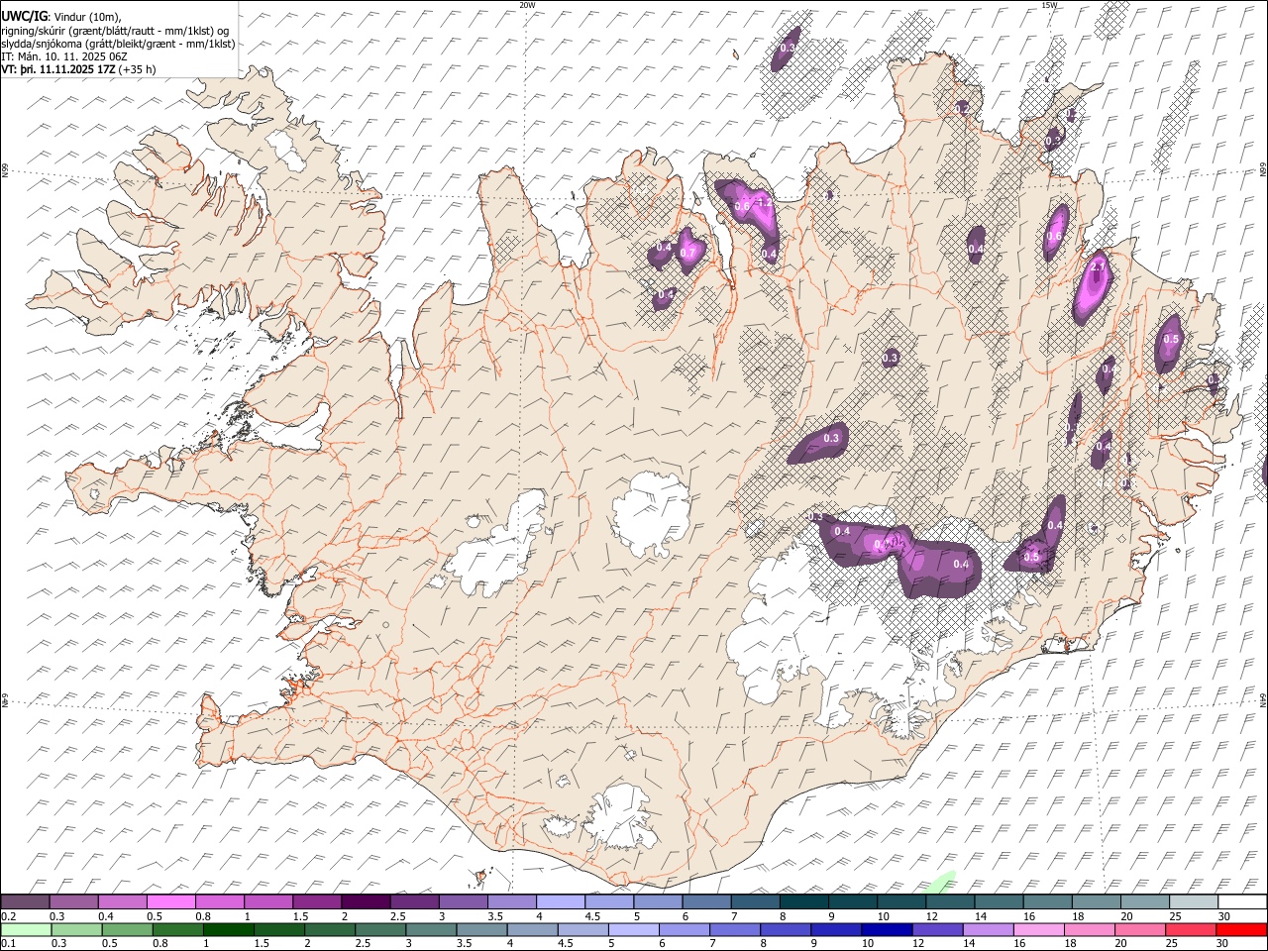
Task: Click the dark teal 8 swatch in upper legend row
Action: (803, 901)
